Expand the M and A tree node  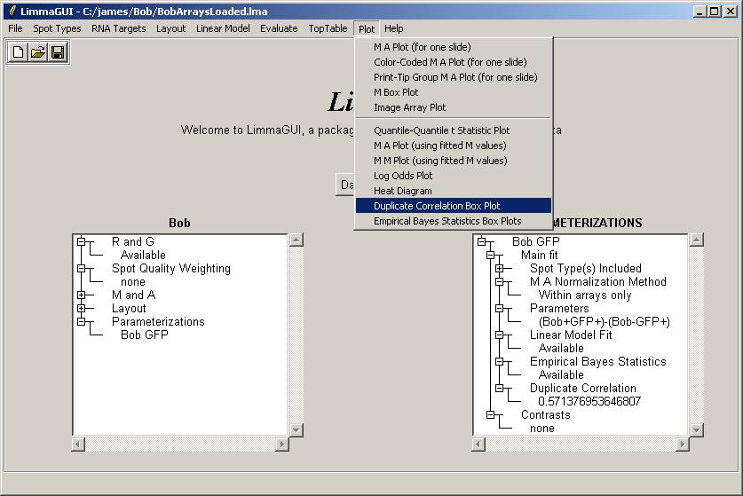tap(81, 295)
